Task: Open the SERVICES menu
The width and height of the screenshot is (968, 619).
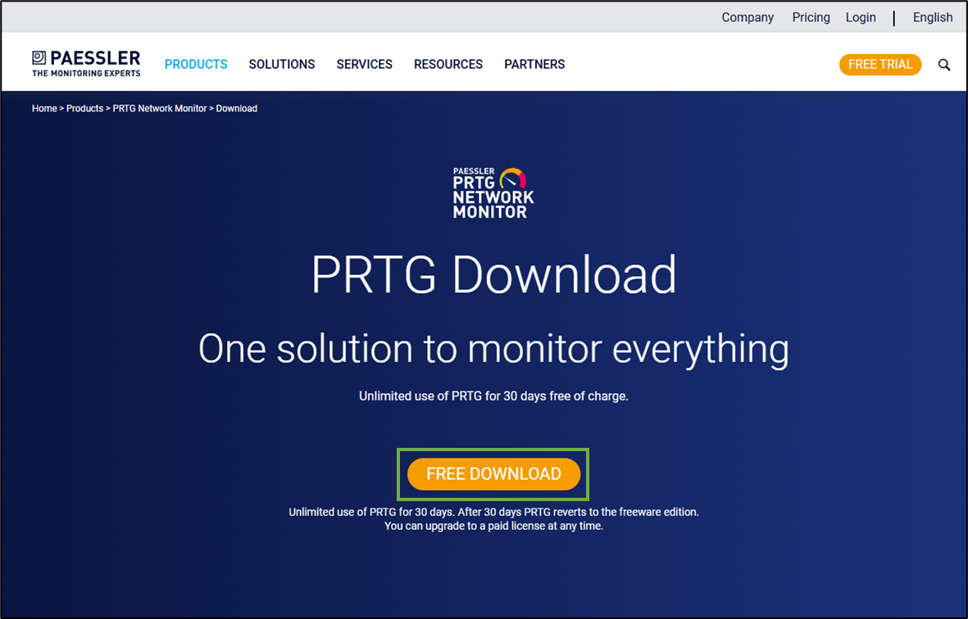Action: tap(364, 64)
